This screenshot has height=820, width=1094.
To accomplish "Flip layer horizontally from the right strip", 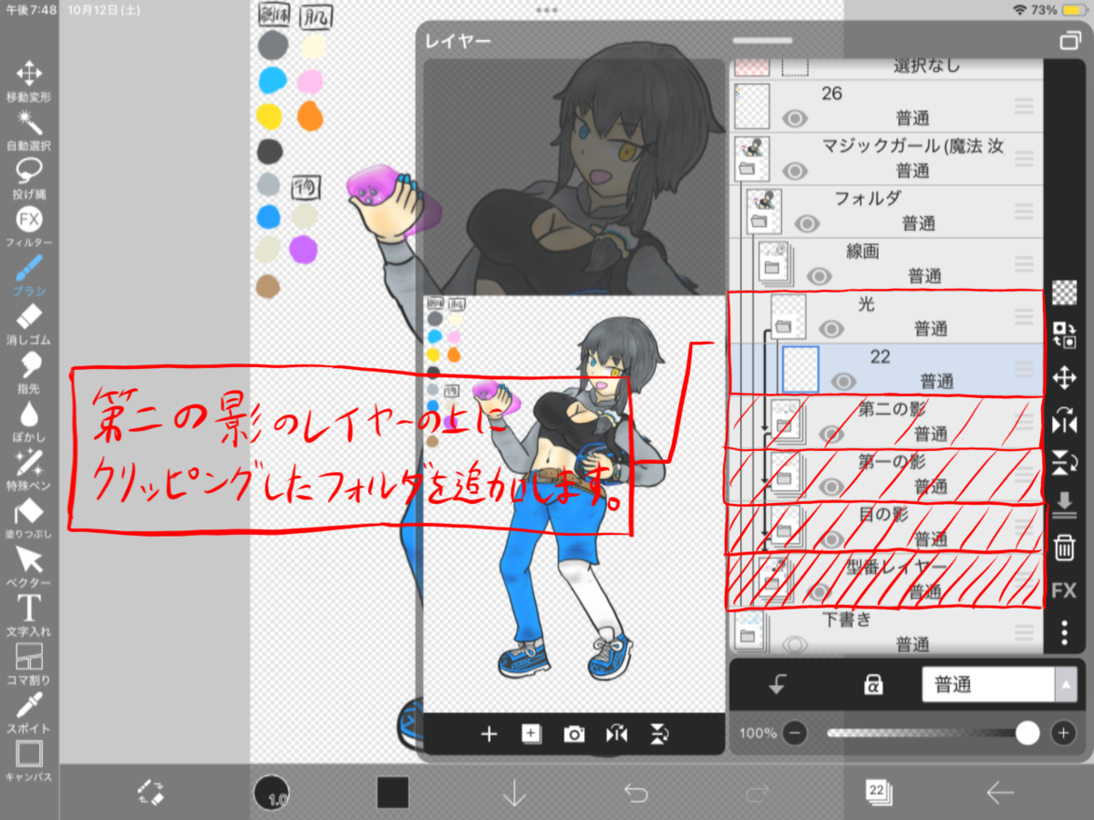I will (1064, 420).
